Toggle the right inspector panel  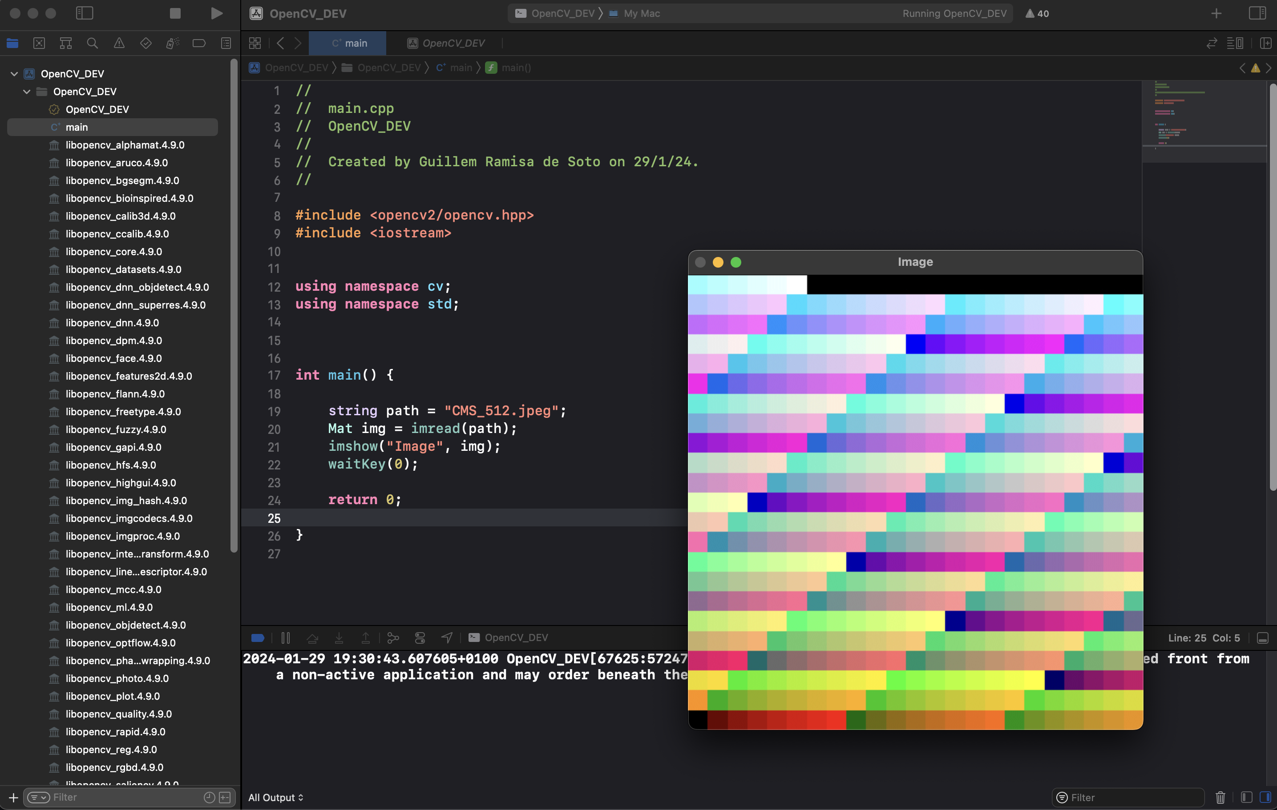pos(1257,13)
